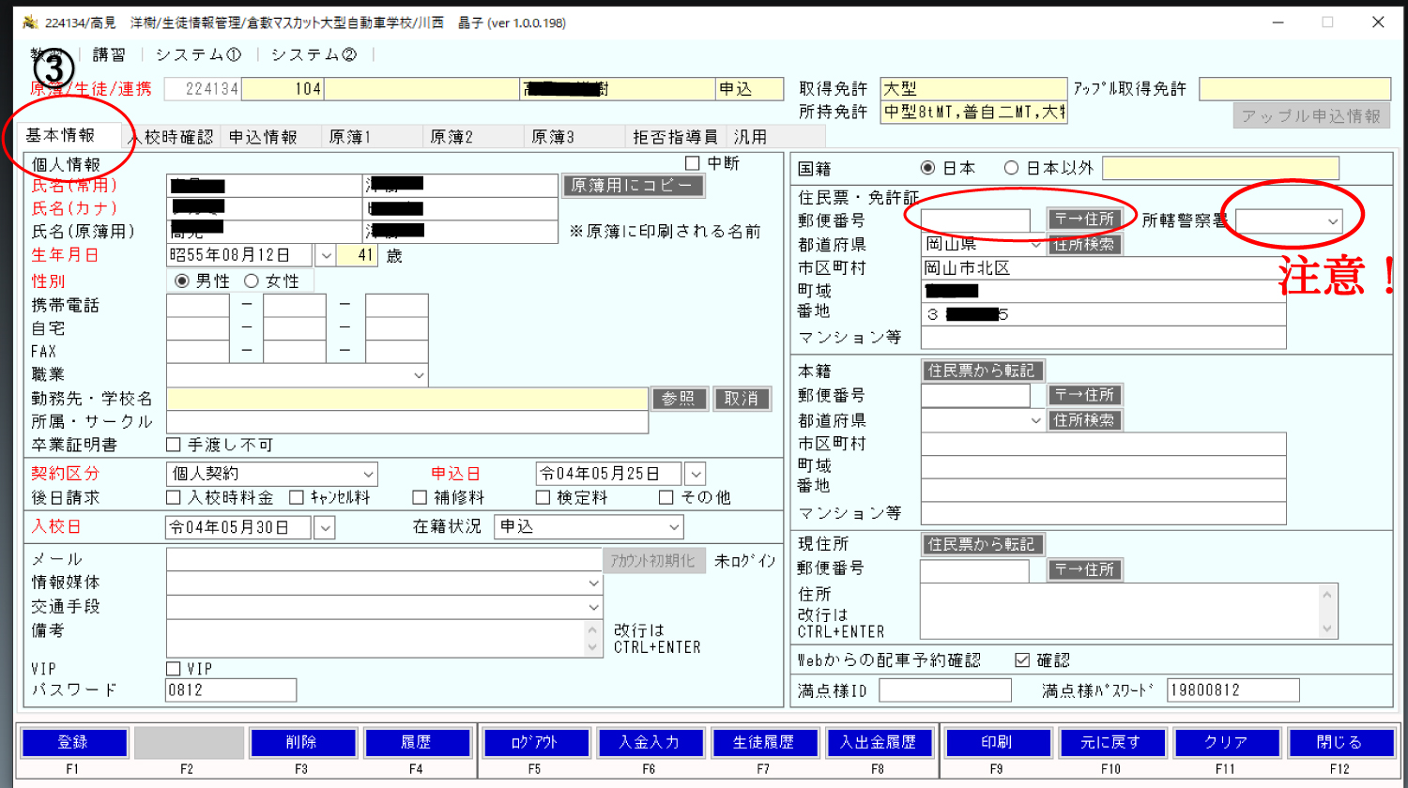Toggle 手渡し不可 checkbox
Viewport: 1408px width, 788px height.
[174, 445]
